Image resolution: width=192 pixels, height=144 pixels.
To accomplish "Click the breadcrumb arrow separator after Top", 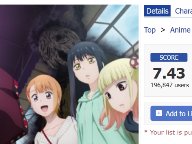I will 163,30.
